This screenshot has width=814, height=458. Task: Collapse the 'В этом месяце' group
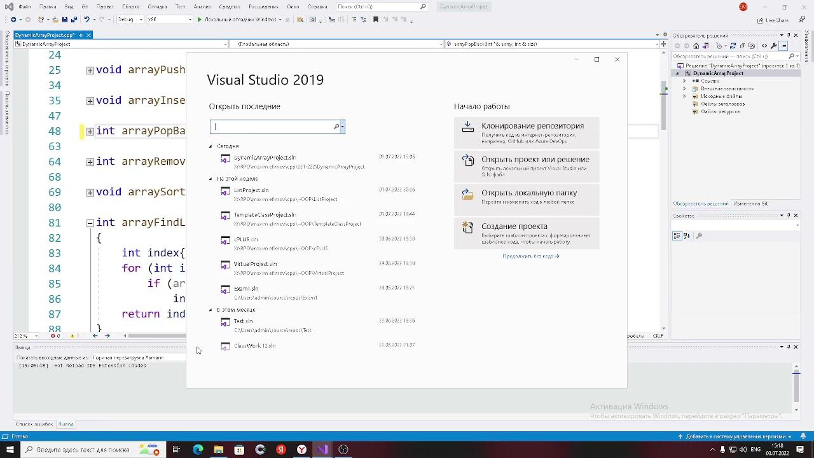pyautogui.click(x=210, y=310)
